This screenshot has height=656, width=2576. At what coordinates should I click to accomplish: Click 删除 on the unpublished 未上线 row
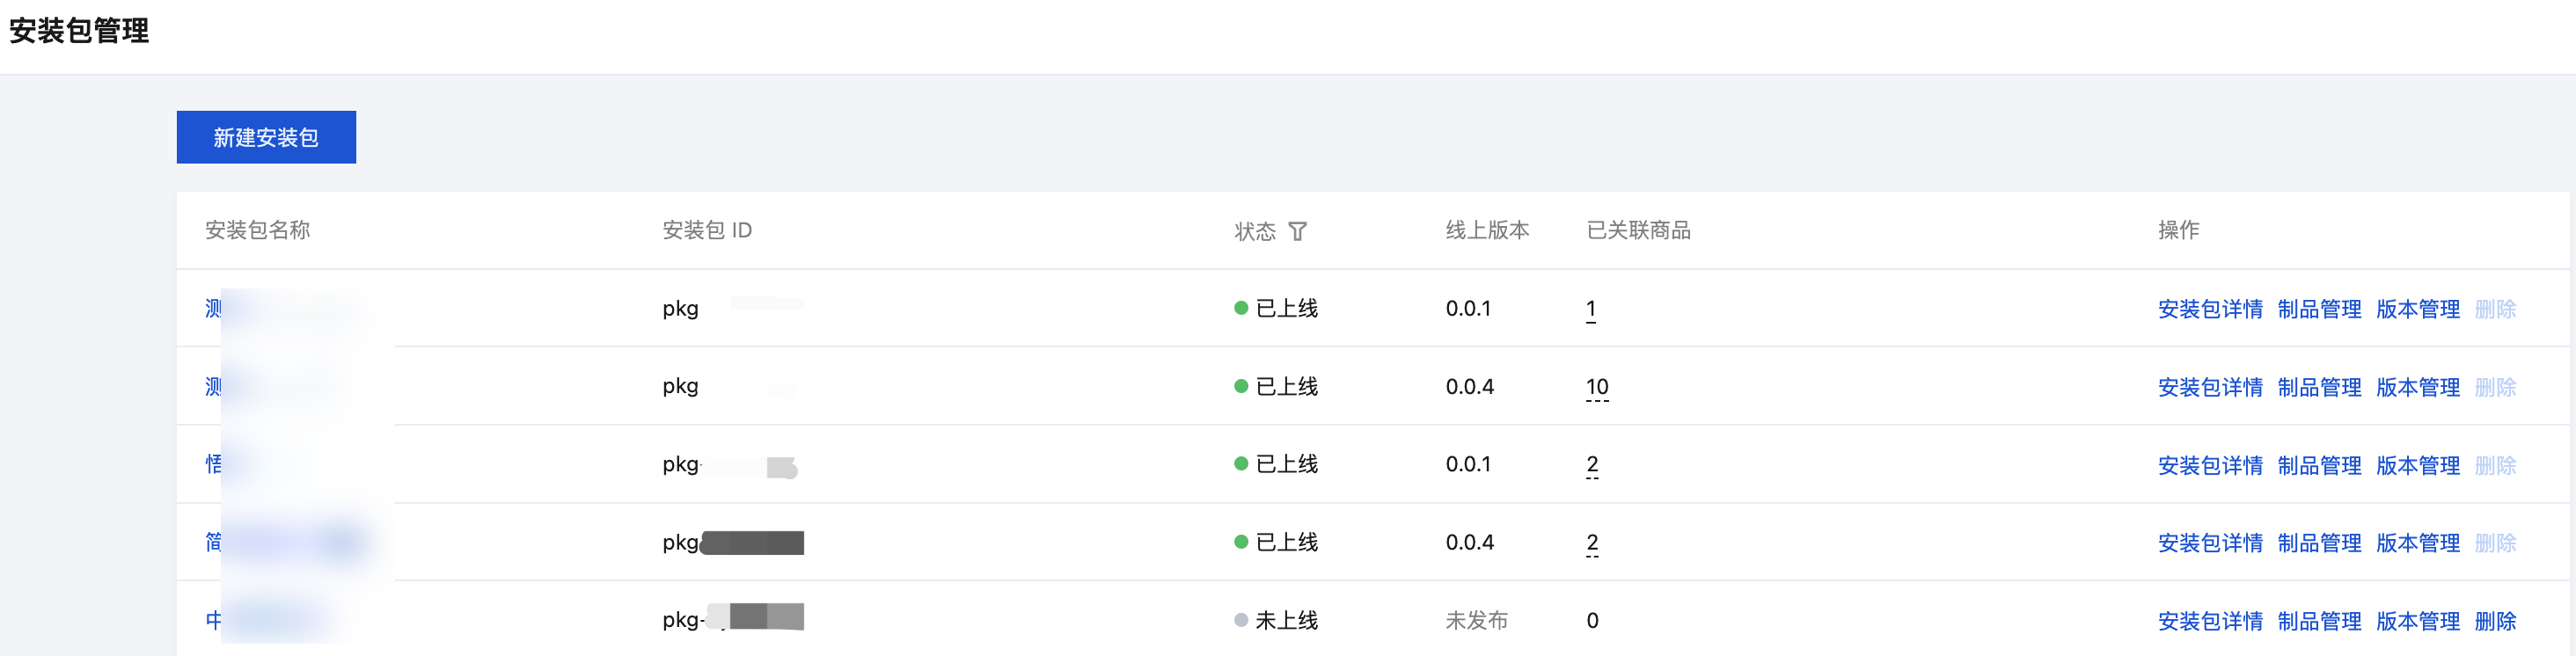pos(2495,621)
